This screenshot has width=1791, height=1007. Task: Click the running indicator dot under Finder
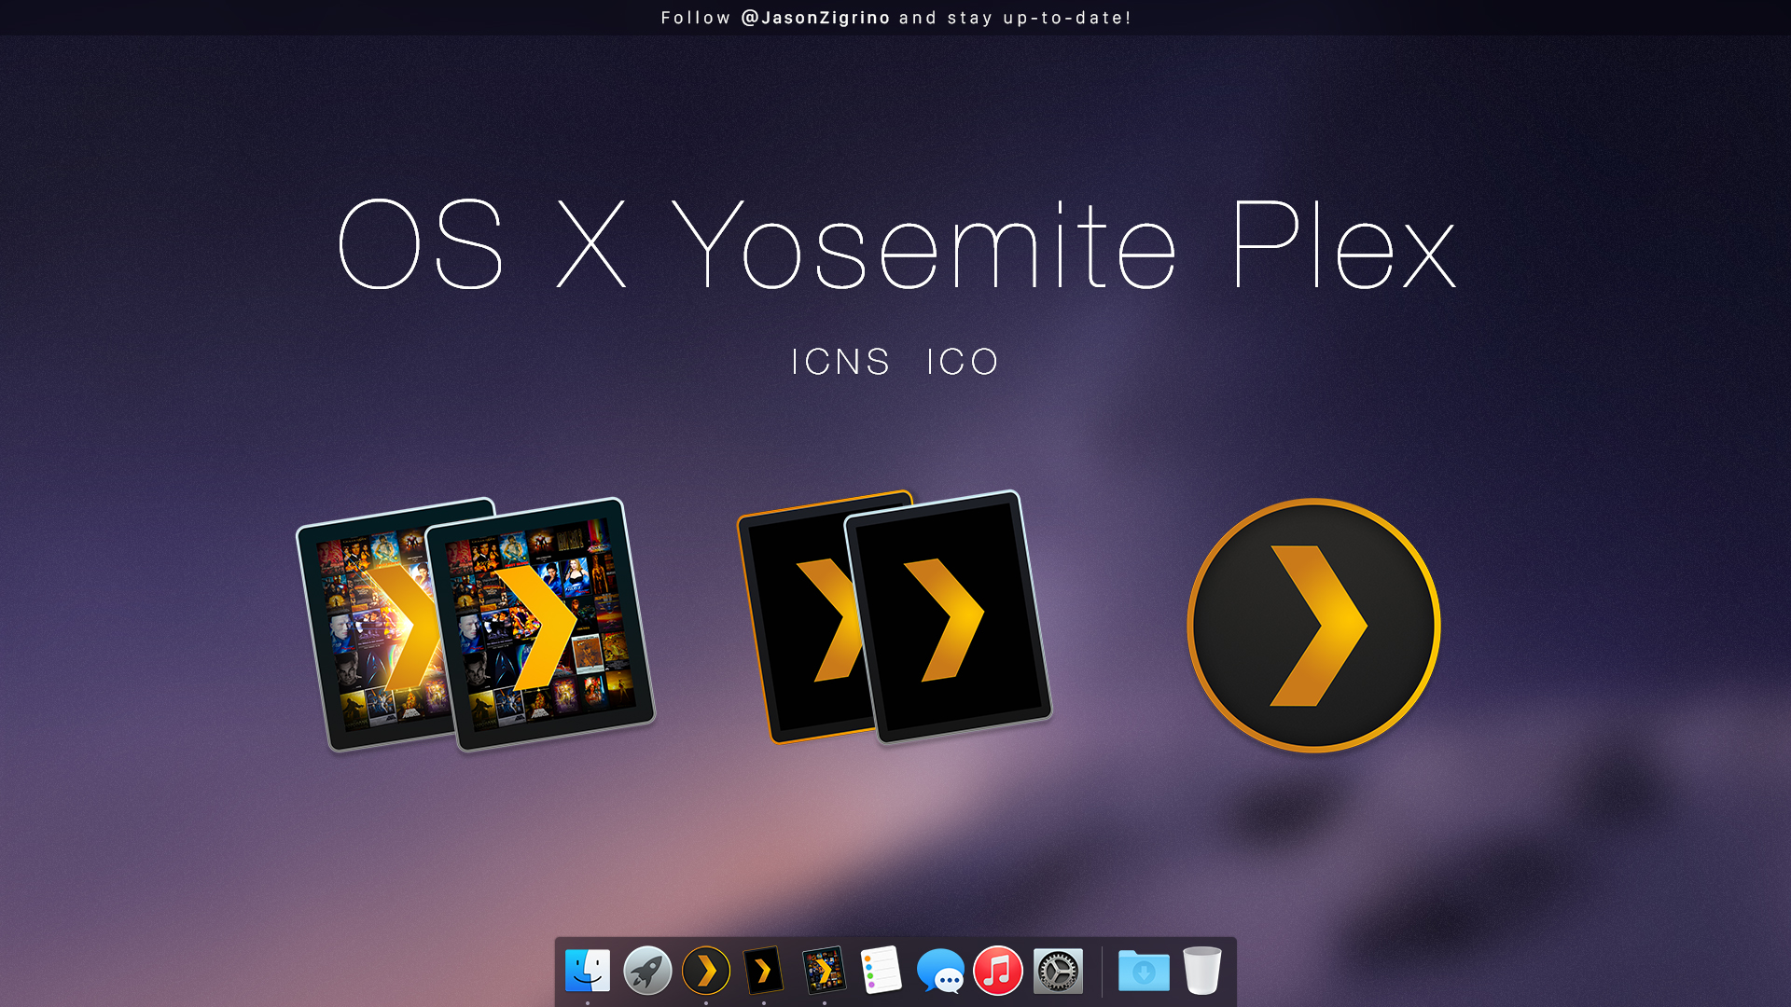[588, 1003]
